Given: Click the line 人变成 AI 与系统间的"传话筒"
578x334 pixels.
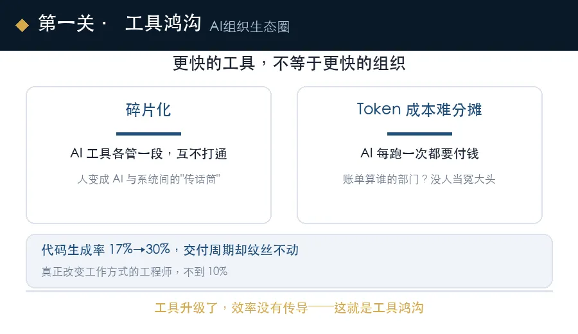Looking at the screenshot, I should pos(148,179).
